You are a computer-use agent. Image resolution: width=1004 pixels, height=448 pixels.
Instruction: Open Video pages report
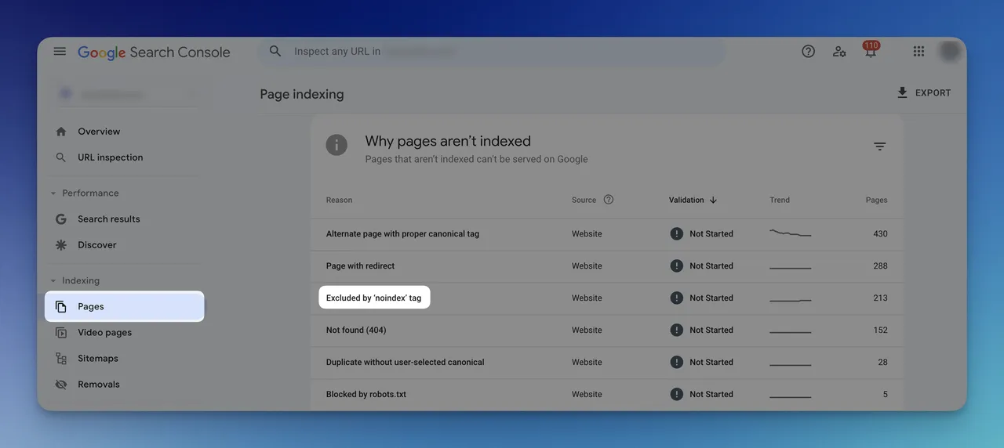[105, 333]
